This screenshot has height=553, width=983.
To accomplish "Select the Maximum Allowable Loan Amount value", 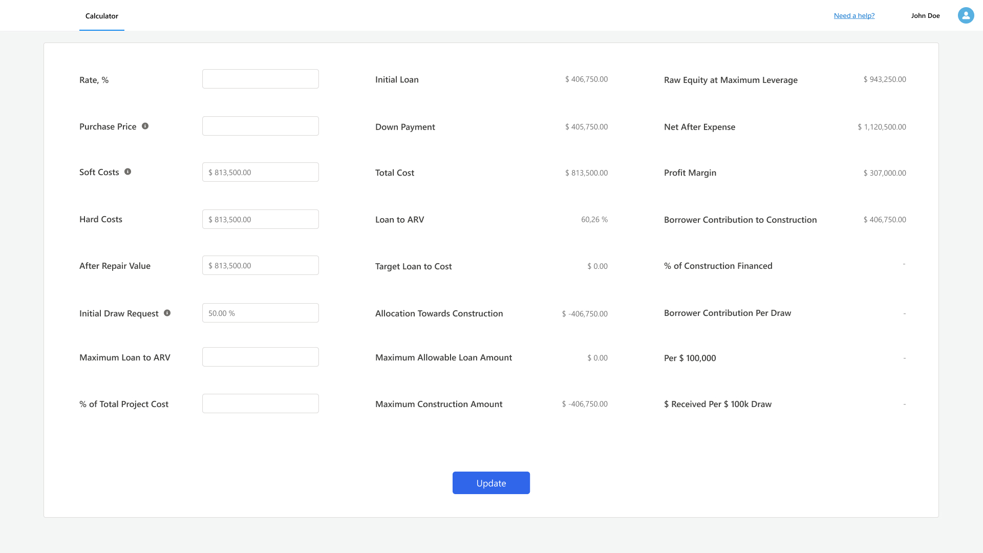I will click(x=597, y=358).
